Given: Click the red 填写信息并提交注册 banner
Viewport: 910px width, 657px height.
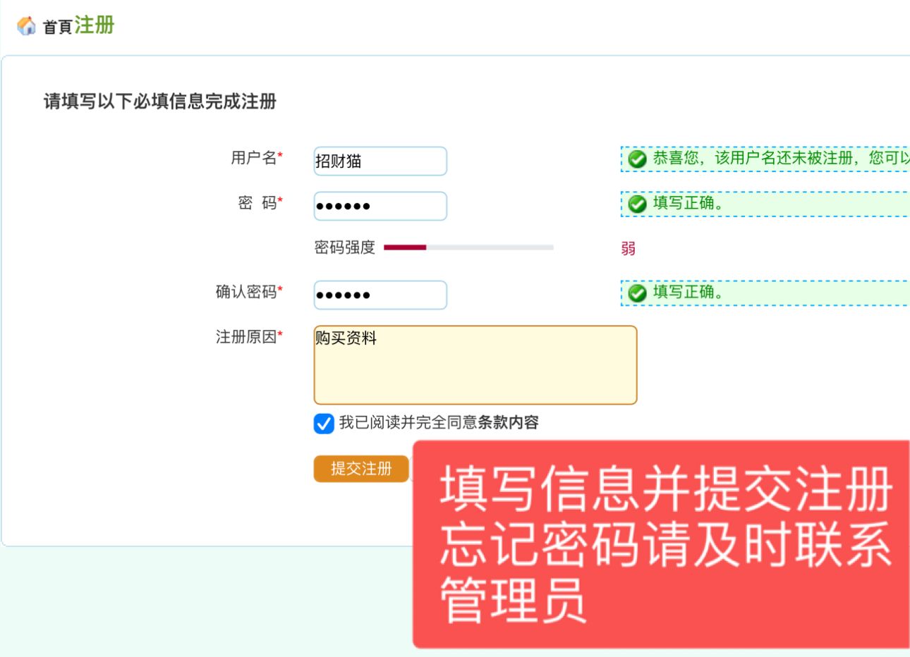Looking at the screenshot, I should pyautogui.click(x=660, y=544).
